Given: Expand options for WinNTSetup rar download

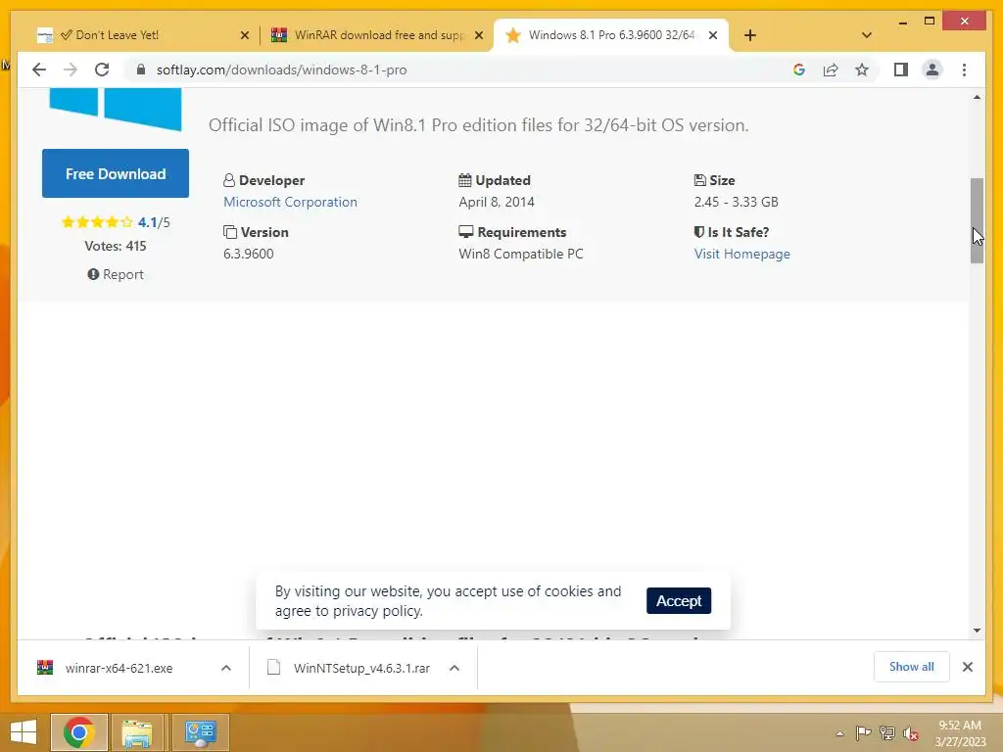Looking at the screenshot, I should [454, 668].
